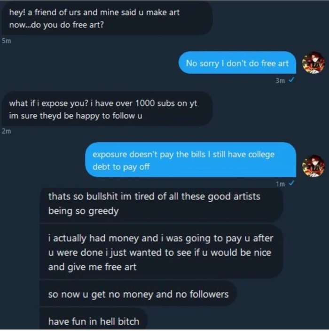This screenshot has height=331, width=329.
Task: Select the 'have fun in hell' message bubble
Action: tap(94, 322)
